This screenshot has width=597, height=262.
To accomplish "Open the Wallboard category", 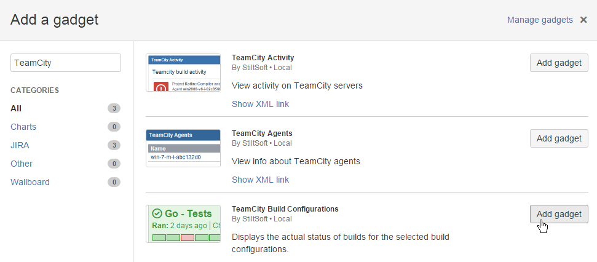I will point(30,182).
